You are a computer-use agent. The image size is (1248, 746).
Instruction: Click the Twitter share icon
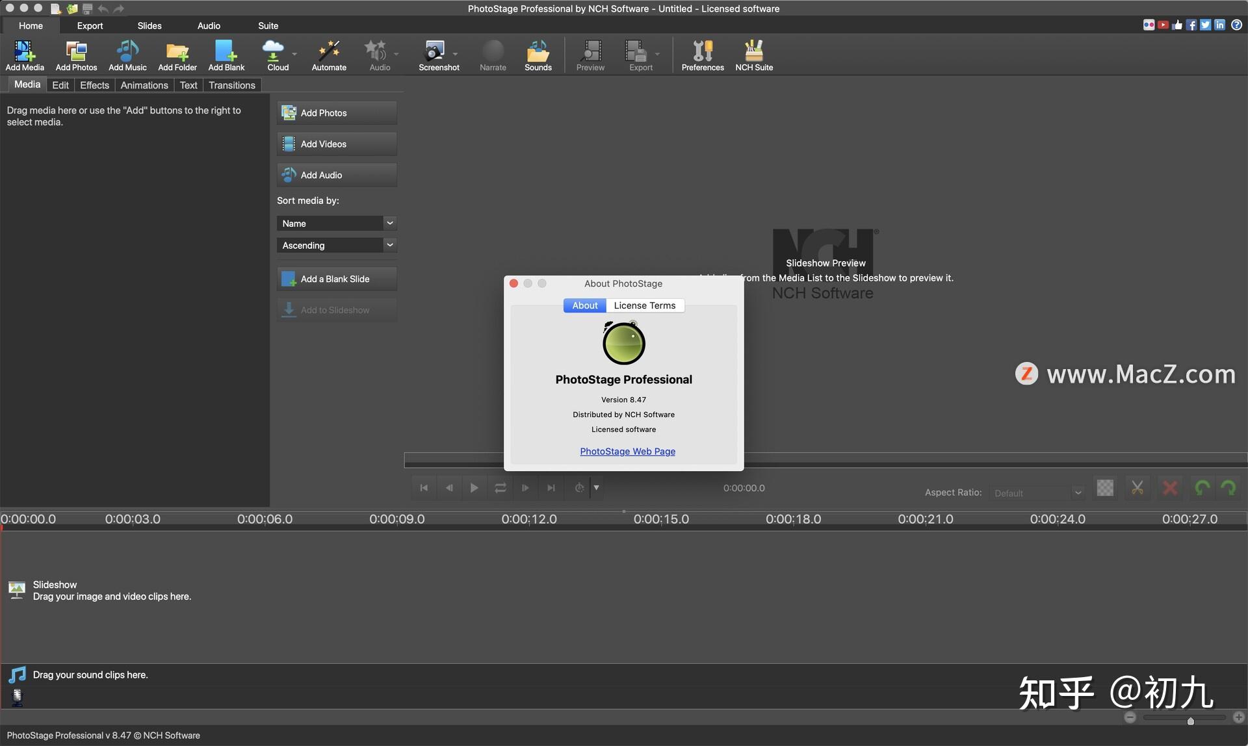(1206, 25)
